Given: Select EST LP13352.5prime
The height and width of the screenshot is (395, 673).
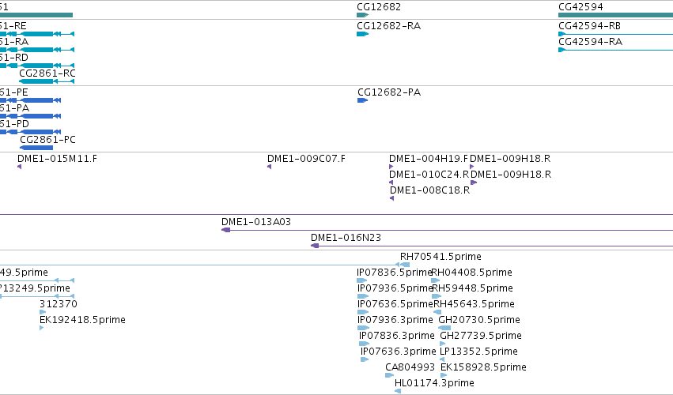Looking at the screenshot, I should click(479, 352).
